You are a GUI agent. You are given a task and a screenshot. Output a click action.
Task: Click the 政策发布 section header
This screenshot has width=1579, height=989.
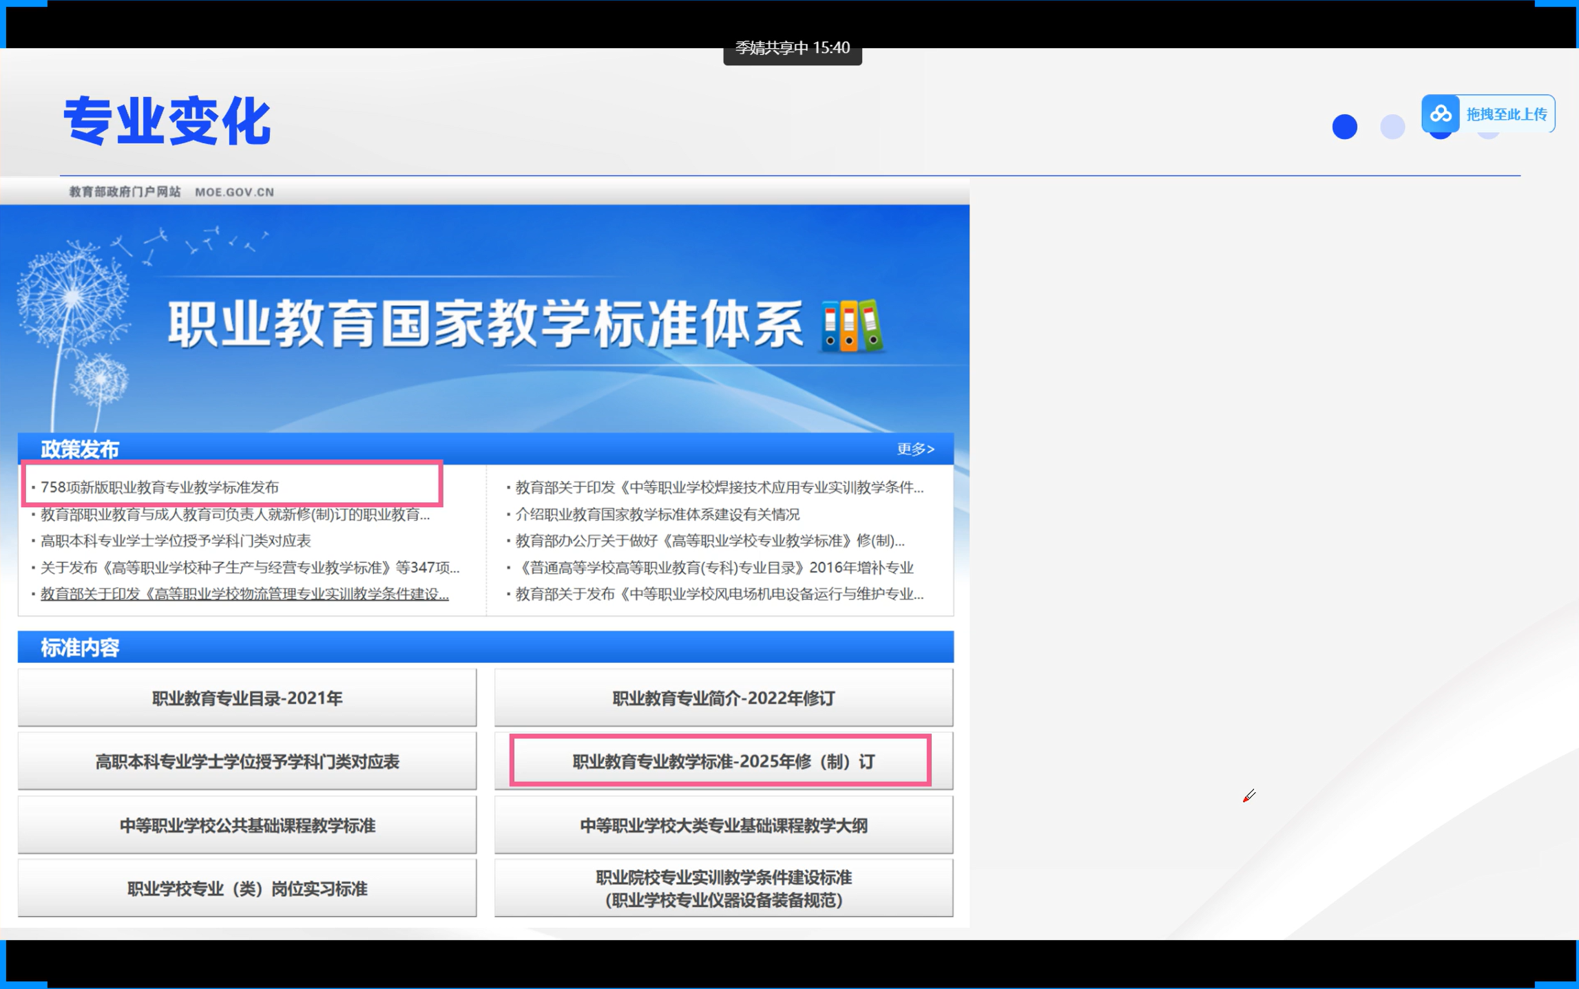[485, 449]
